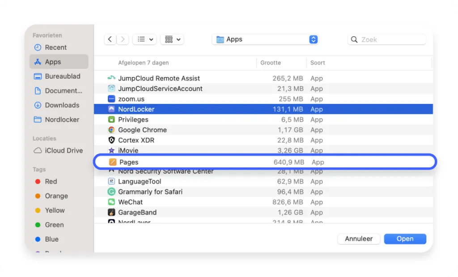Click the Bureaublad desktop icon

click(38, 76)
